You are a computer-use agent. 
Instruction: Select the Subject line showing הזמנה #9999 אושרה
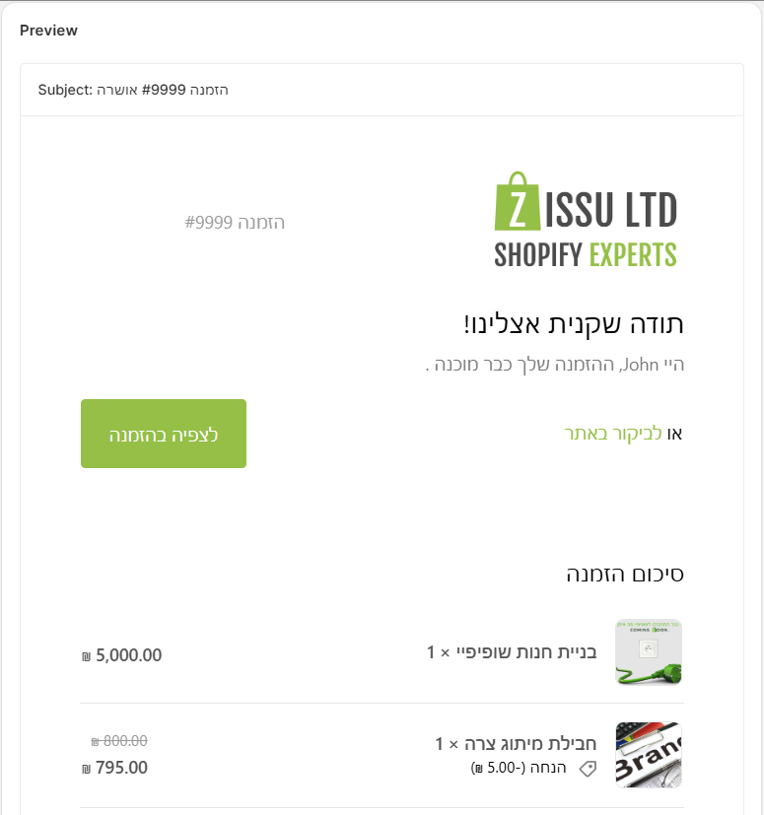[133, 89]
